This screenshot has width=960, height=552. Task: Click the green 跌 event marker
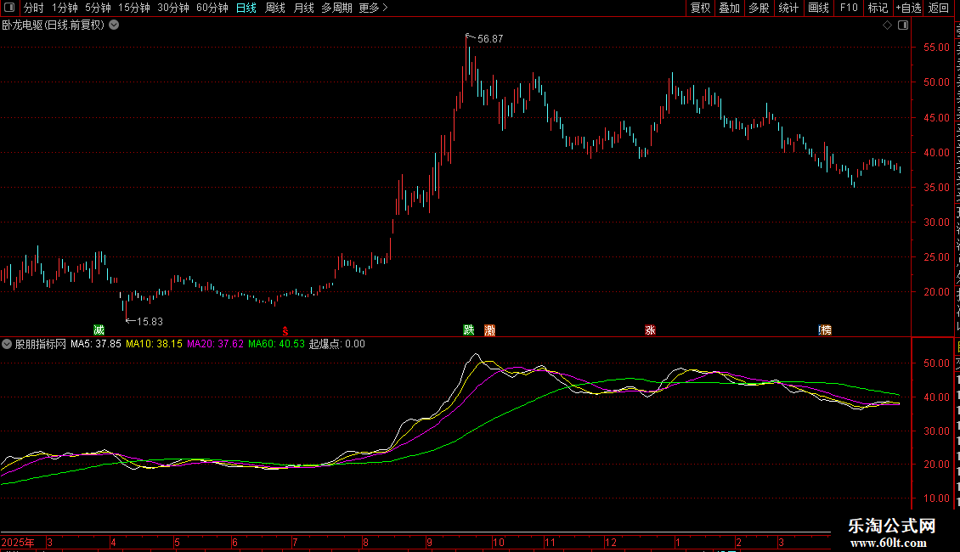[468, 330]
